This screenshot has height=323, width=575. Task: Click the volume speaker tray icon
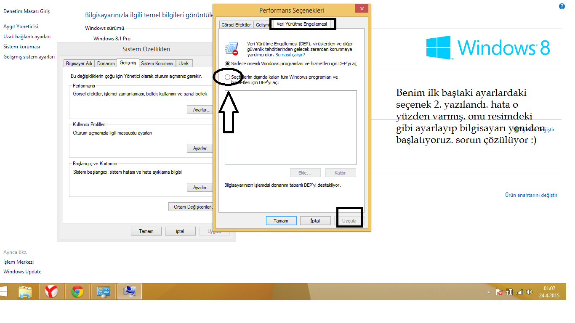click(529, 292)
